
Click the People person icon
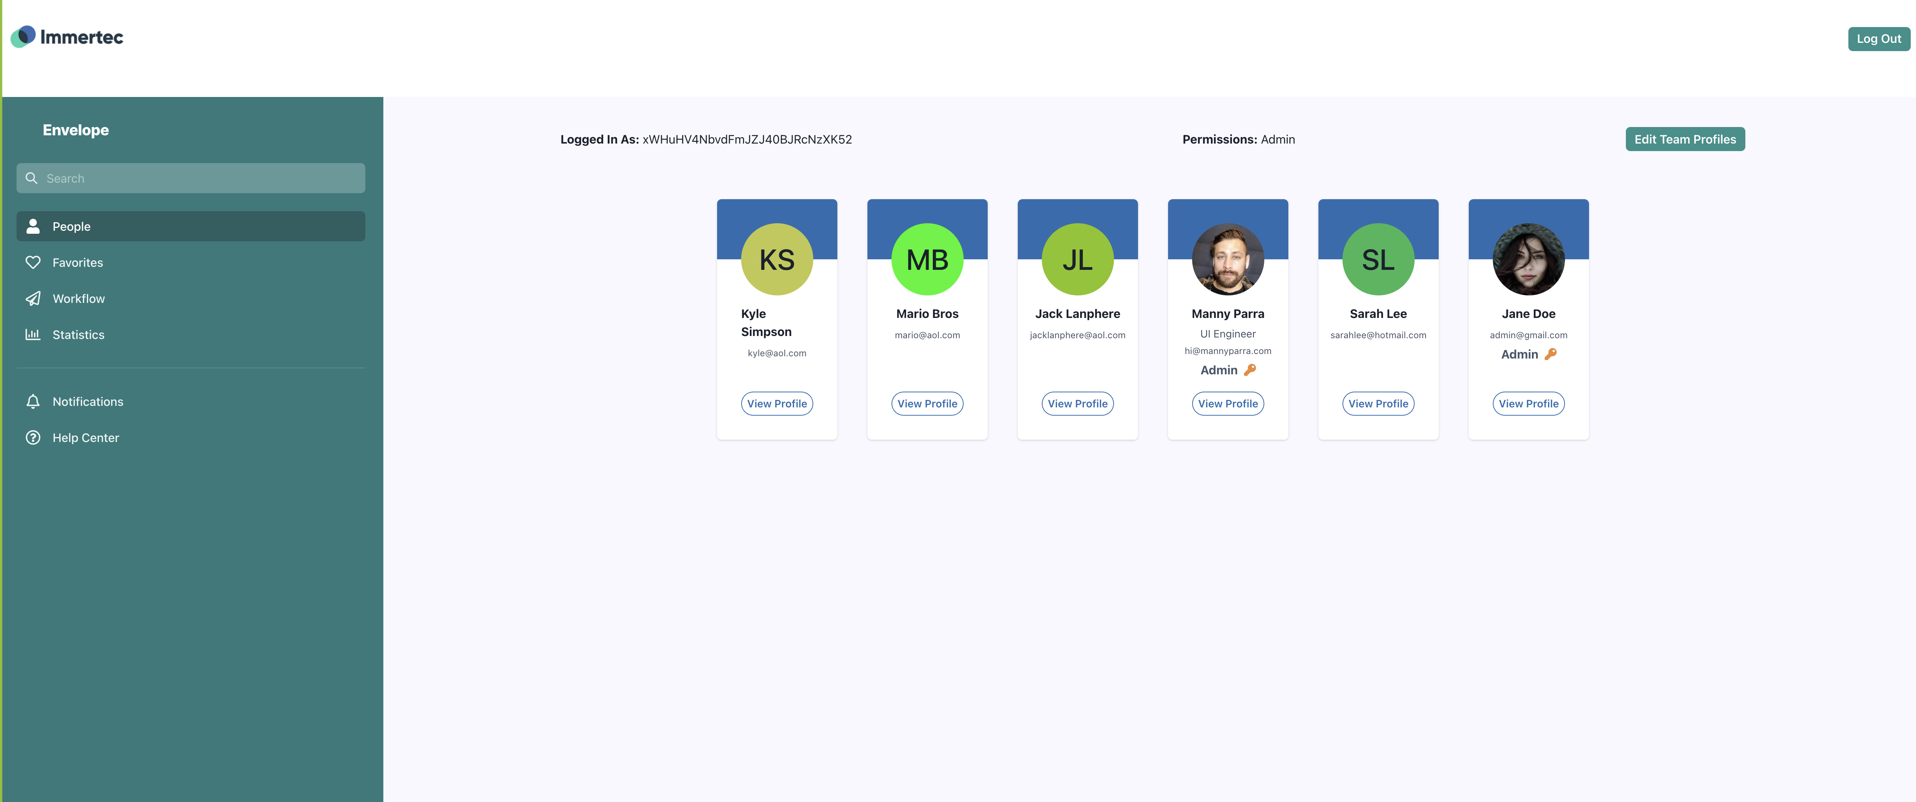click(x=33, y=226)
